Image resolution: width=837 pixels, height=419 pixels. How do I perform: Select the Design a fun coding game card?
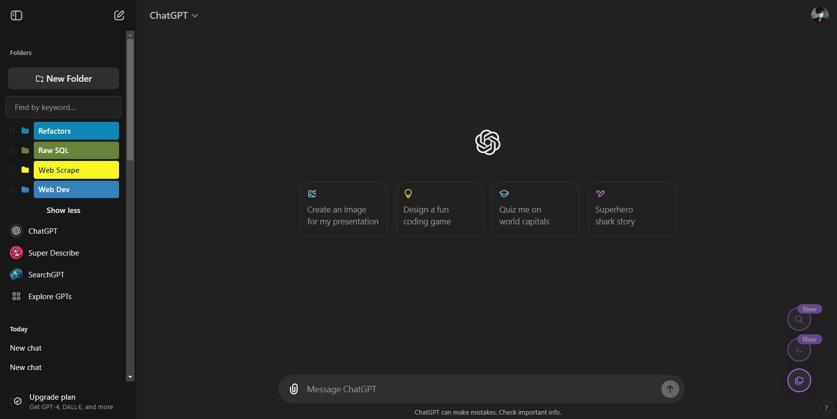point(440,209)
